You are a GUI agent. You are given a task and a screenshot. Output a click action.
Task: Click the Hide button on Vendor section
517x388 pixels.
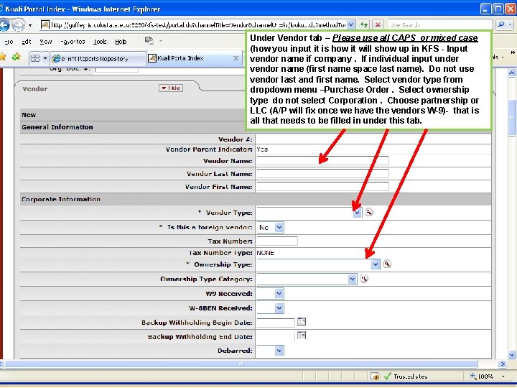coord(170,88)
